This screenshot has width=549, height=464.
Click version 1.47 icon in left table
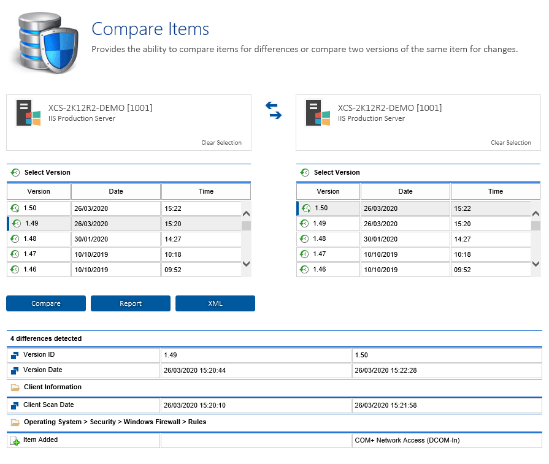[15, 254]
